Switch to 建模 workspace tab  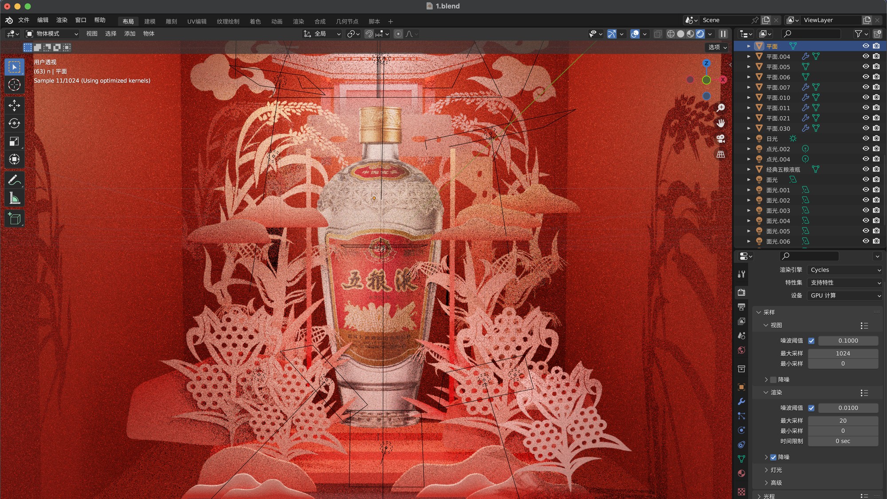pos(150,22)
